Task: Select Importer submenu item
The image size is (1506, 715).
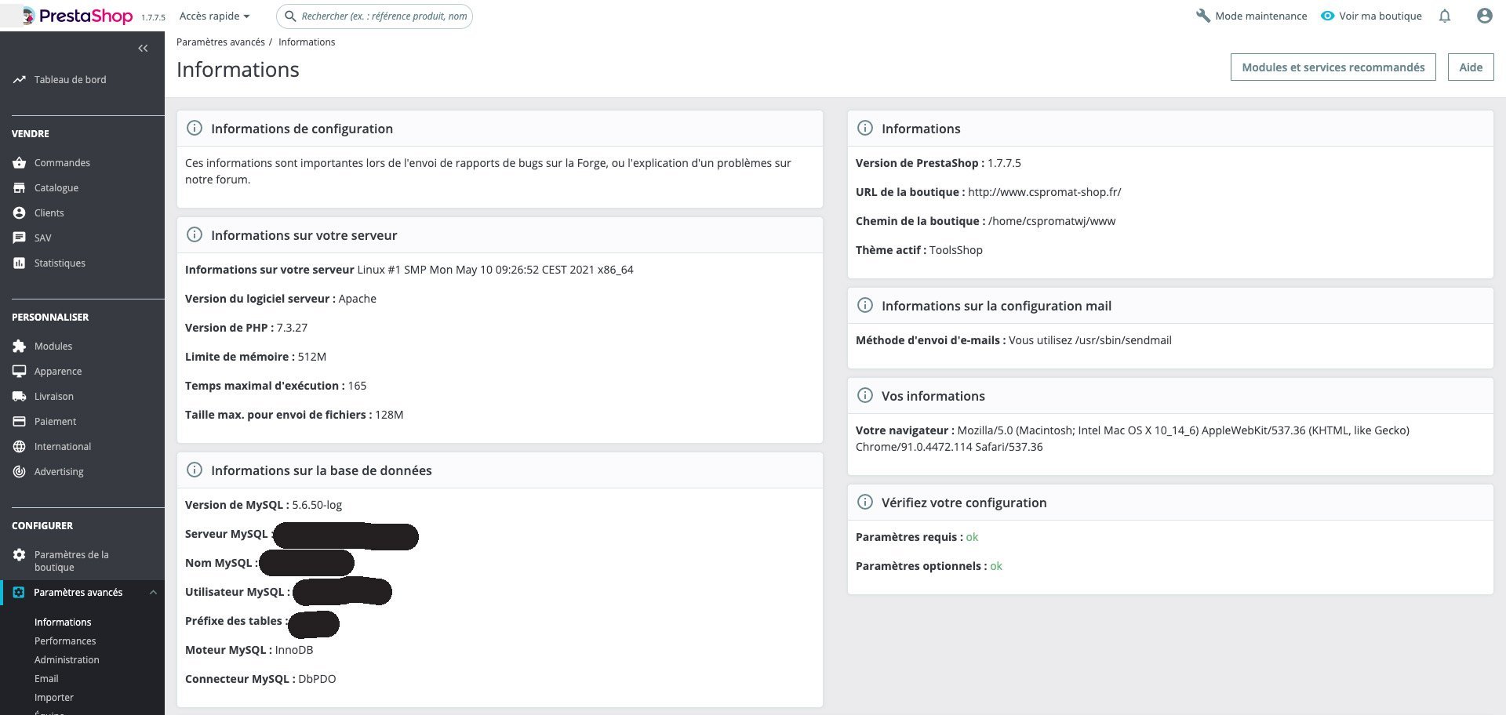Action: 54,697
